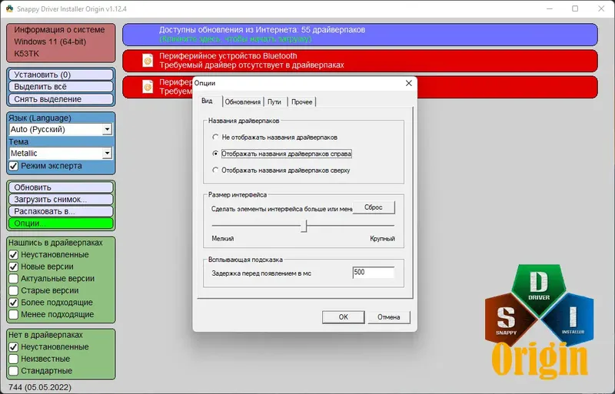
Task: Open the Язык (Language) dropdown
Action: click(107, 129)
